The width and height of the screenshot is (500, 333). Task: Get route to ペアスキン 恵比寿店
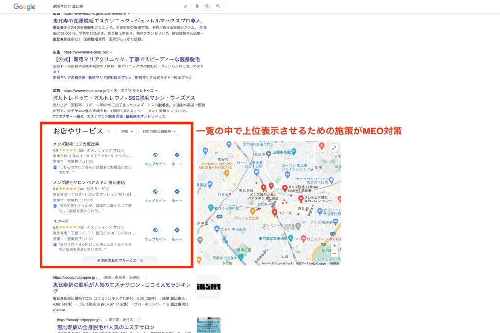(x=177, y=195)
